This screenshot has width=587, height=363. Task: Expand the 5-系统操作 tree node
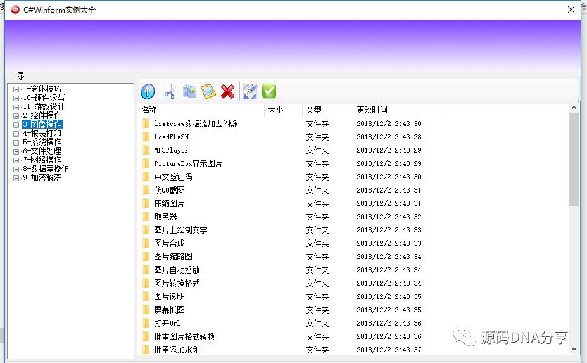click(x=16, y=143)
